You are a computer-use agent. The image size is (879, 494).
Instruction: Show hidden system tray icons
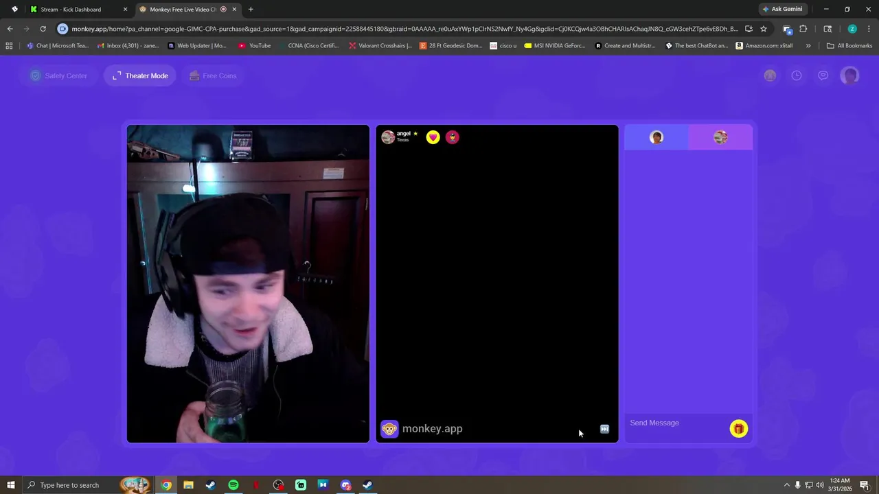tap(787, 485)
